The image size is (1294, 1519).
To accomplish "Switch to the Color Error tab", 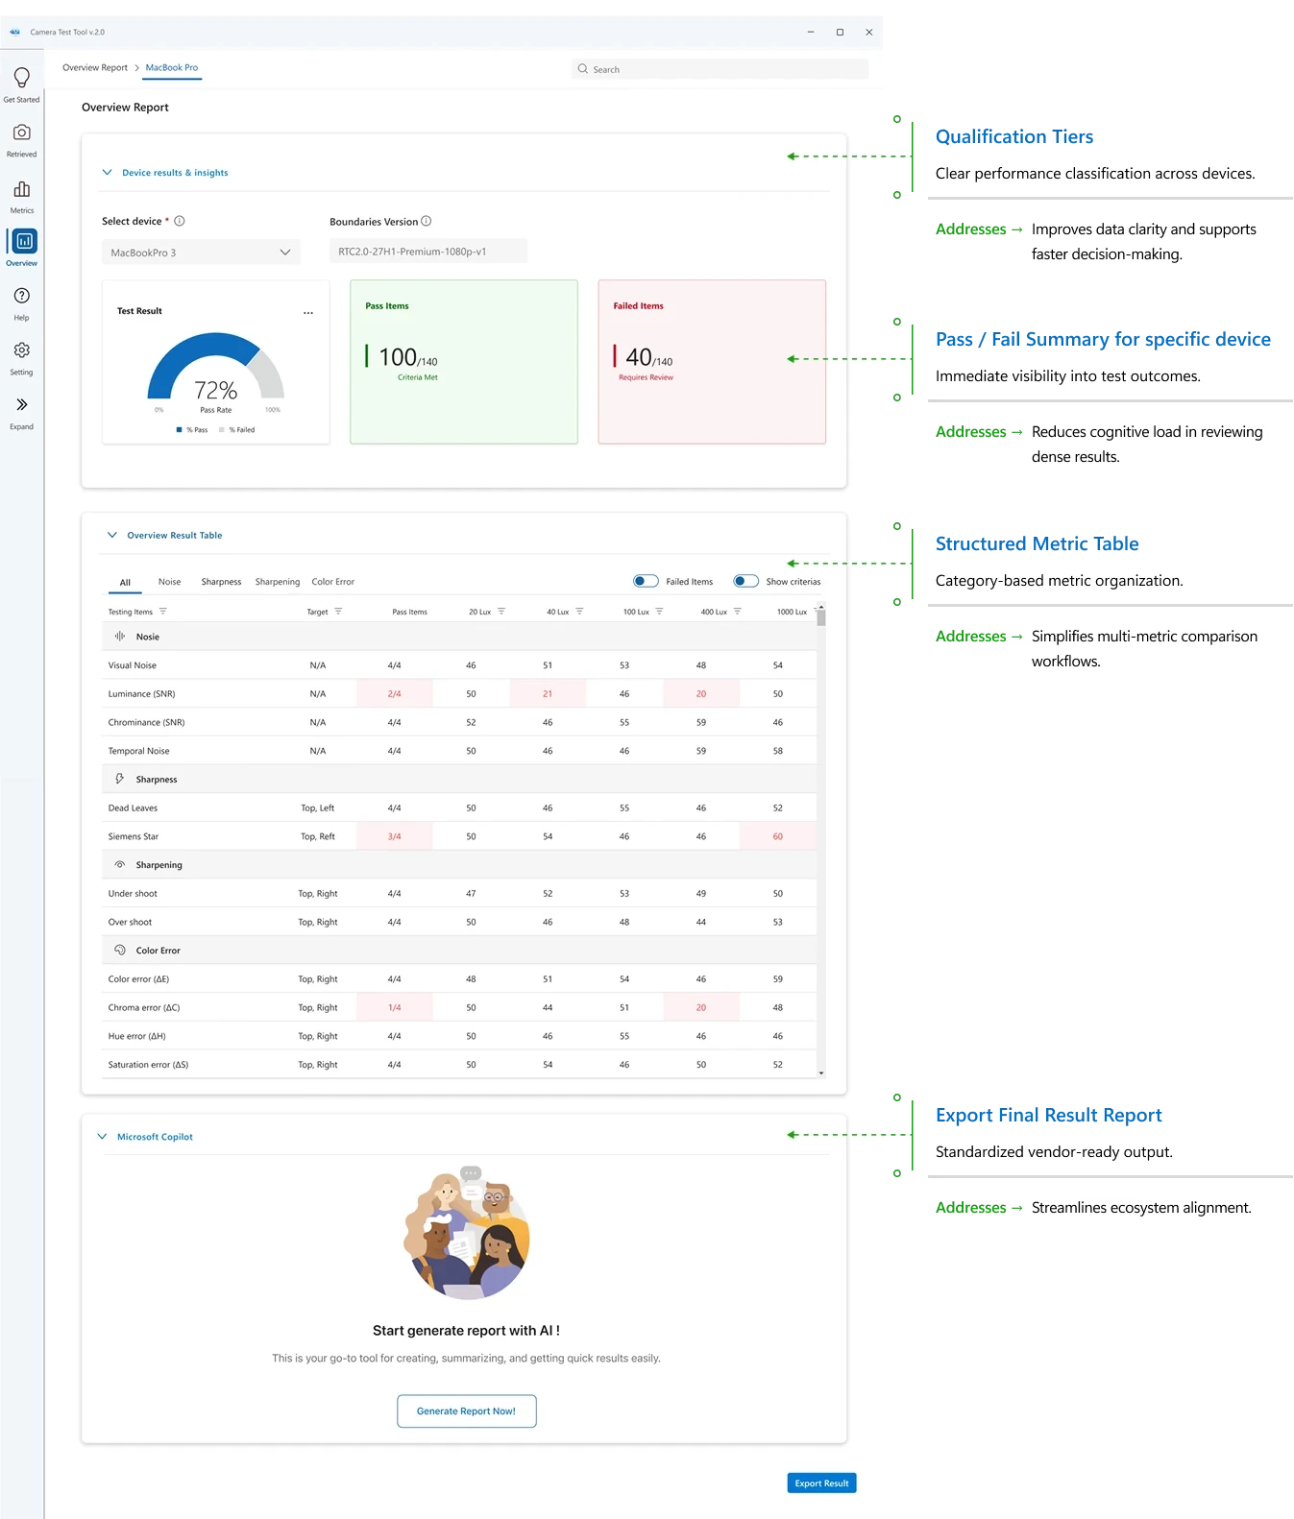I will [x=333, y=582].
